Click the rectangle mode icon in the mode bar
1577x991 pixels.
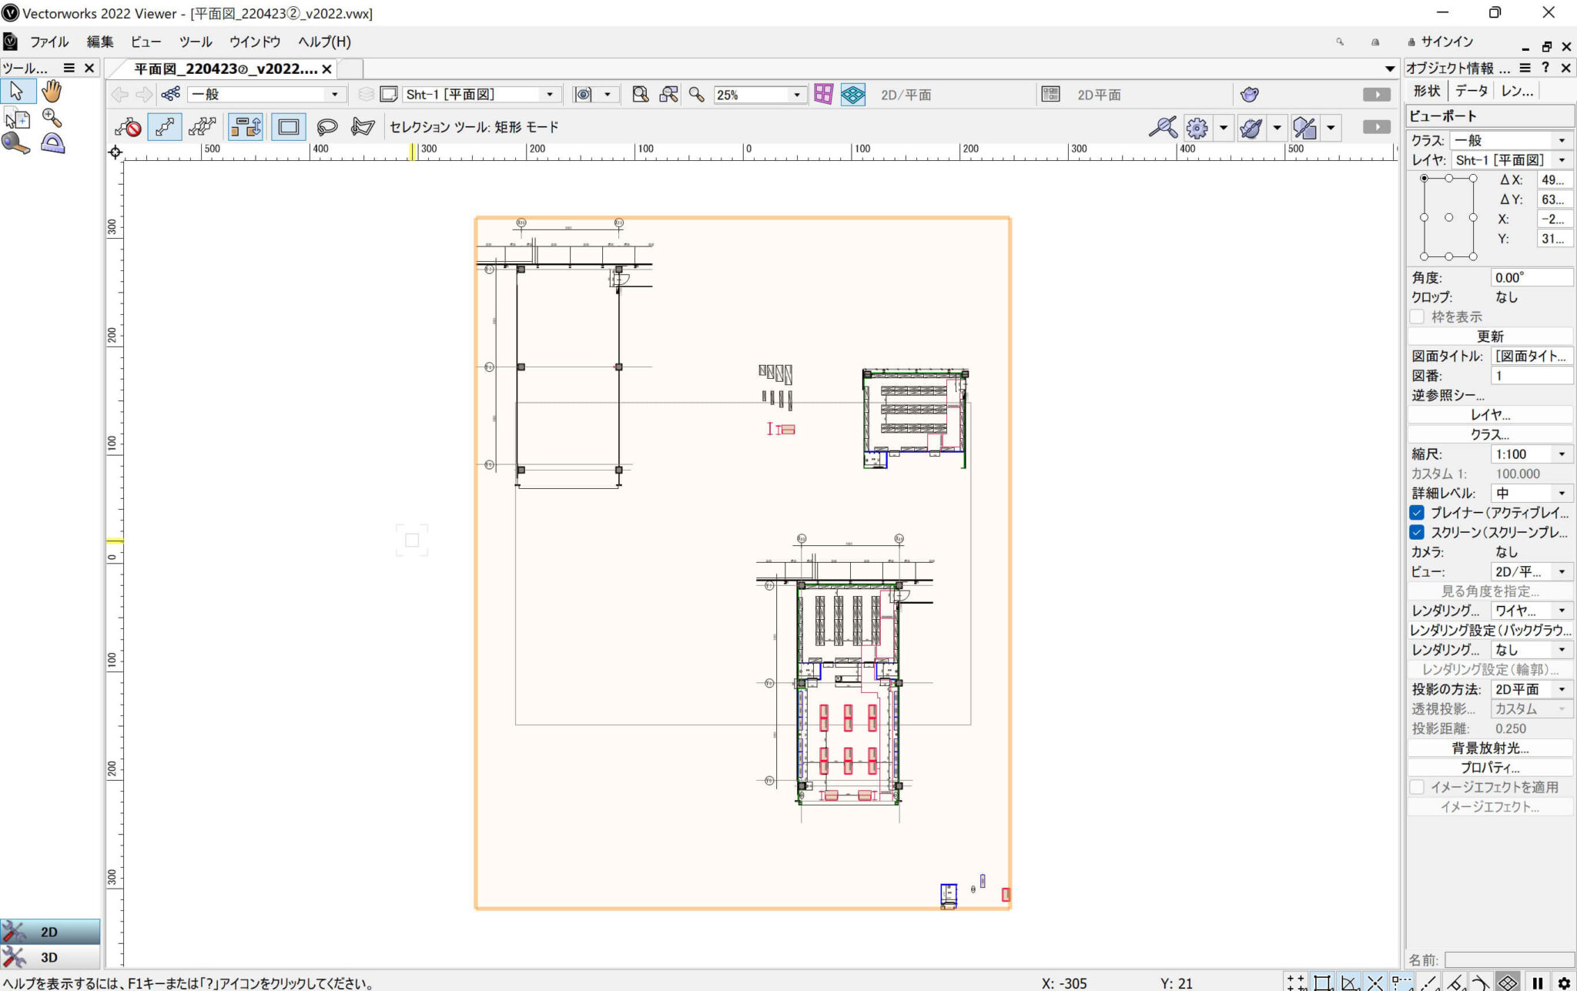click(x=287, y=126)
